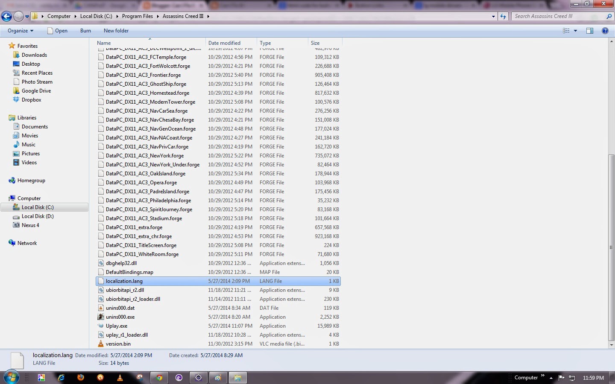Open the Pictures library
This screenshot has width=615, height=384.
(30, 154)
